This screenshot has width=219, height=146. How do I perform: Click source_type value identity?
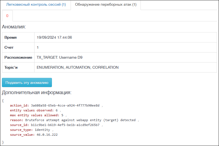click(42, 130)
